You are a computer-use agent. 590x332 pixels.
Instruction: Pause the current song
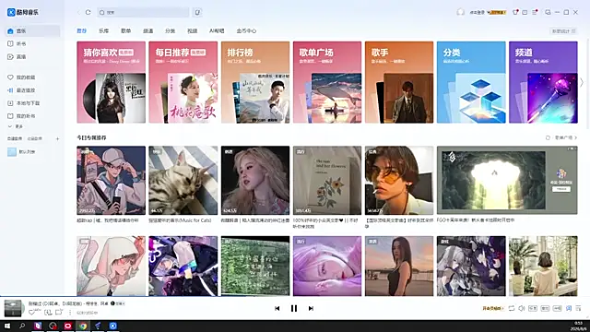click(294, 308)
